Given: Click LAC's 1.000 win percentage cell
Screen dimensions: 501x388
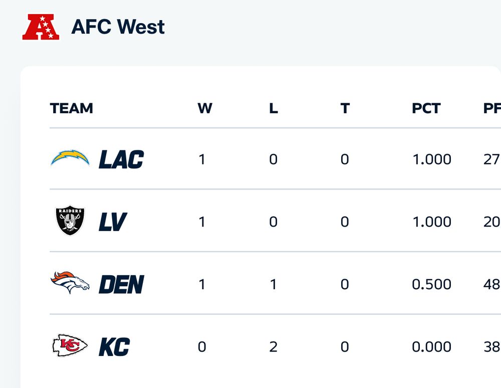Looking at the screenshot, I should coord(431,159).
